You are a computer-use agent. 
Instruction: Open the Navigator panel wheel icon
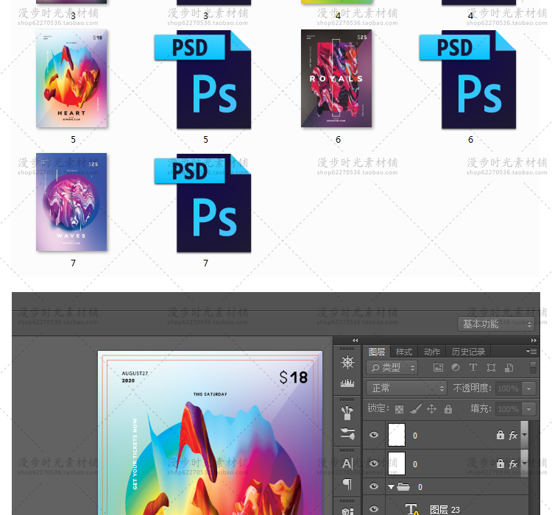347,362
